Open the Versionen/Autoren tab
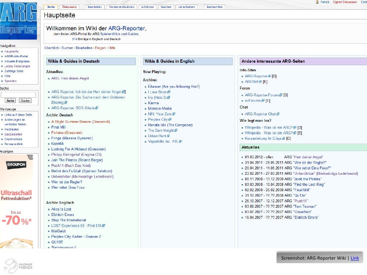The height and width of the screenshot is (275, 367). (x=121, y=7)
